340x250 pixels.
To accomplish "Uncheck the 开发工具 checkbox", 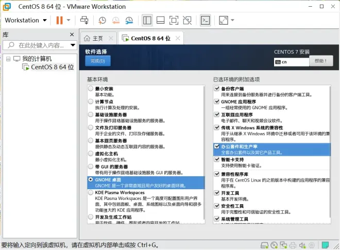I will click(x=216, y=193).
